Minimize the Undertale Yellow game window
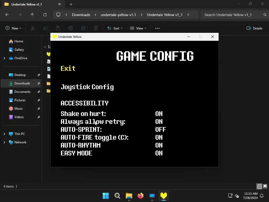Viewport: 269px width, 202px height. (x=189, y=37)
